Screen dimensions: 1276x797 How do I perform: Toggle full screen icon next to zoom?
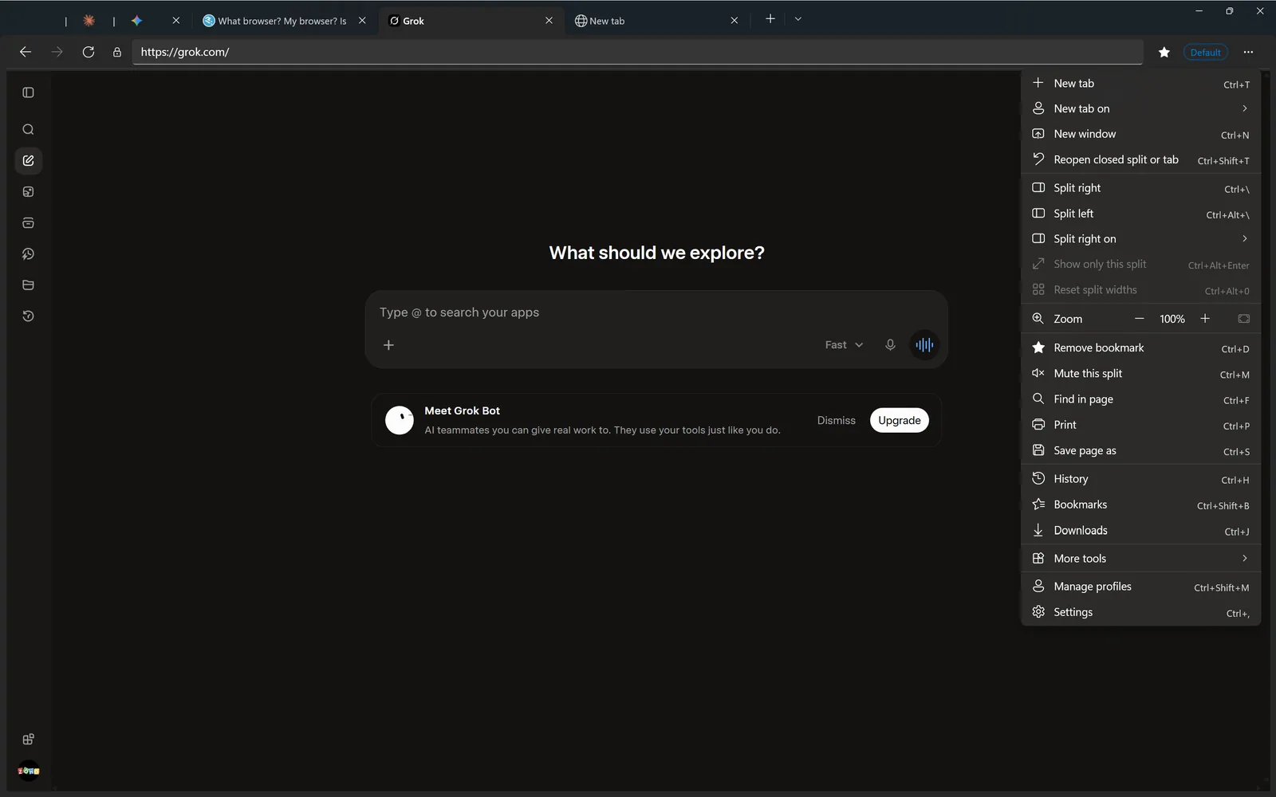1243,319
